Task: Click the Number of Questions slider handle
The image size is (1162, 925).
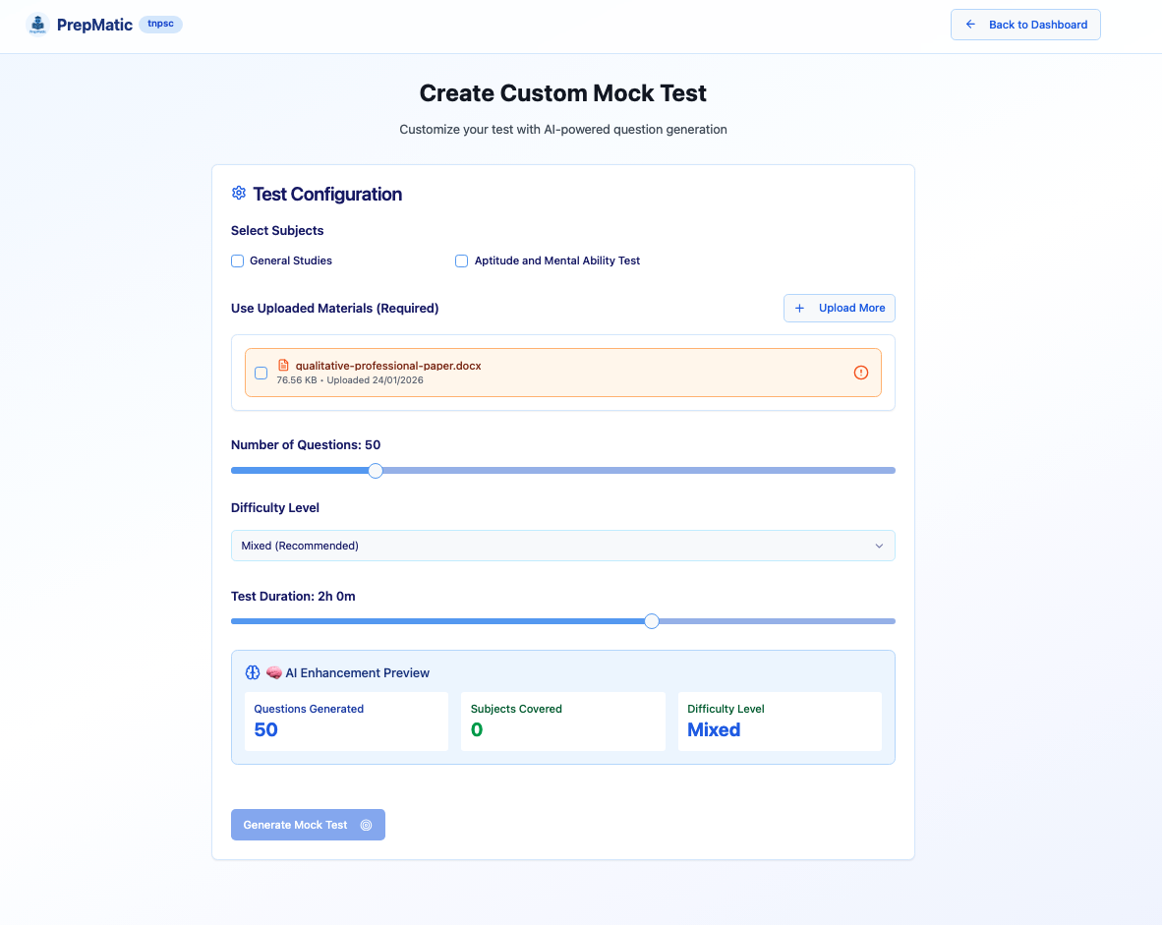Action: click(x=375, y=470)
